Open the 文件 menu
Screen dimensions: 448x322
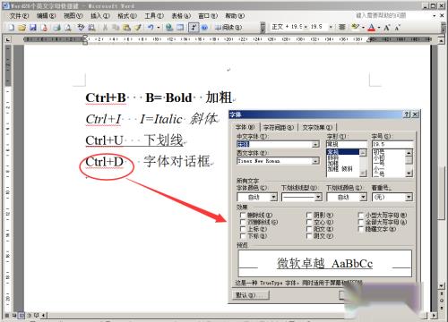click(x=20, y=16)
